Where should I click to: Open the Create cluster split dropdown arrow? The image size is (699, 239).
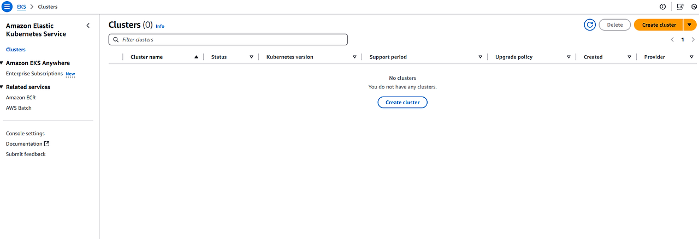pos(689,25)
